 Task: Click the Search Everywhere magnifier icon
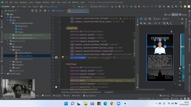(x=181, y=7)
